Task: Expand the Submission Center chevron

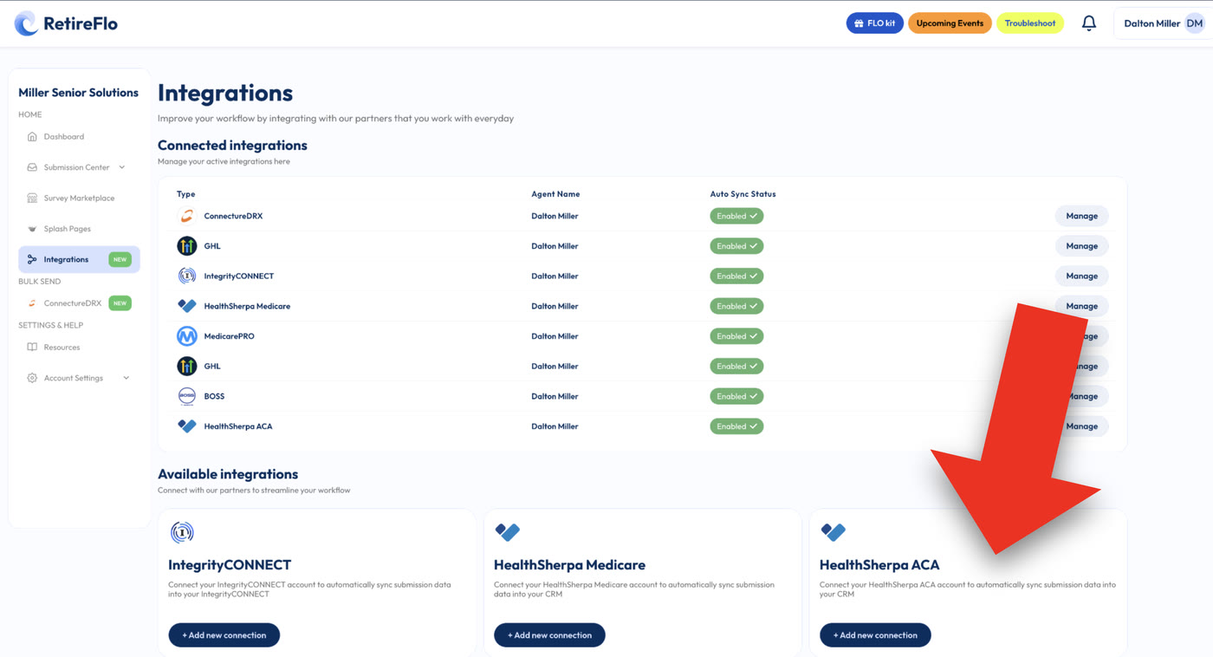Action: (x=122, y=167)
